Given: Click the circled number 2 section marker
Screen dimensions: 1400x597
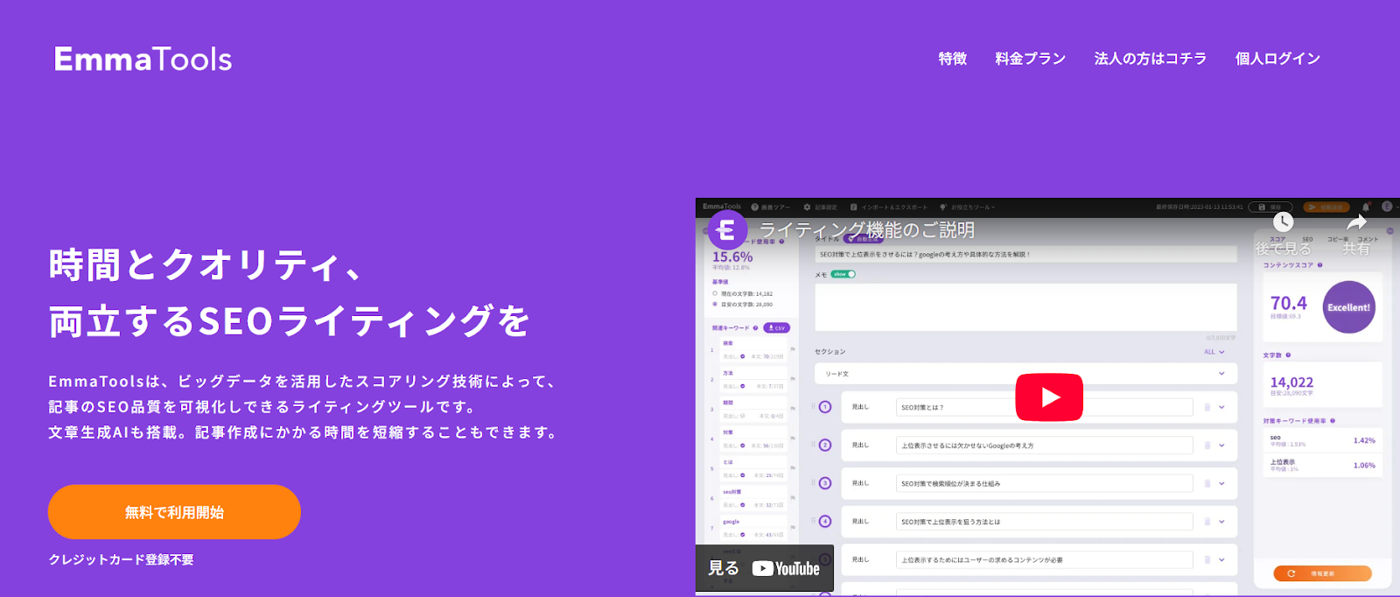Looking at the screenshot, I should coord(824,446).
